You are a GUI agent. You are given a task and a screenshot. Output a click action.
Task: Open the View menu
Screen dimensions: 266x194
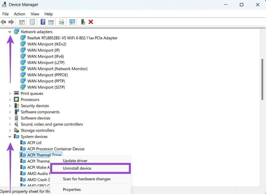[x=35, y=14]
